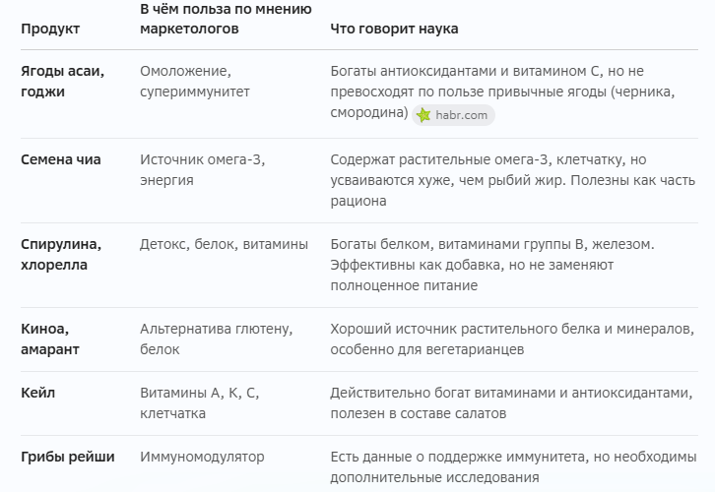Click the 'Грибы рейши' product cell
Screen dimensions: 715x492
coord(68,457)
